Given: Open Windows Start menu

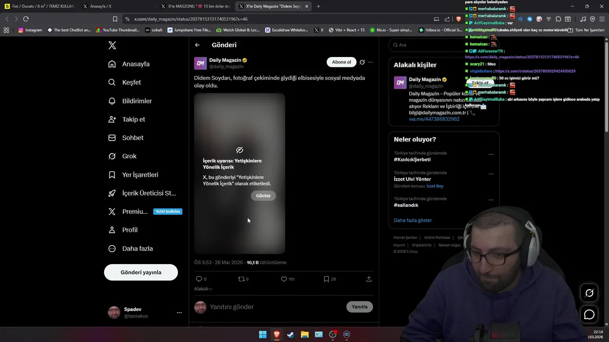Looking at the screenshot, I should point(263,334).
